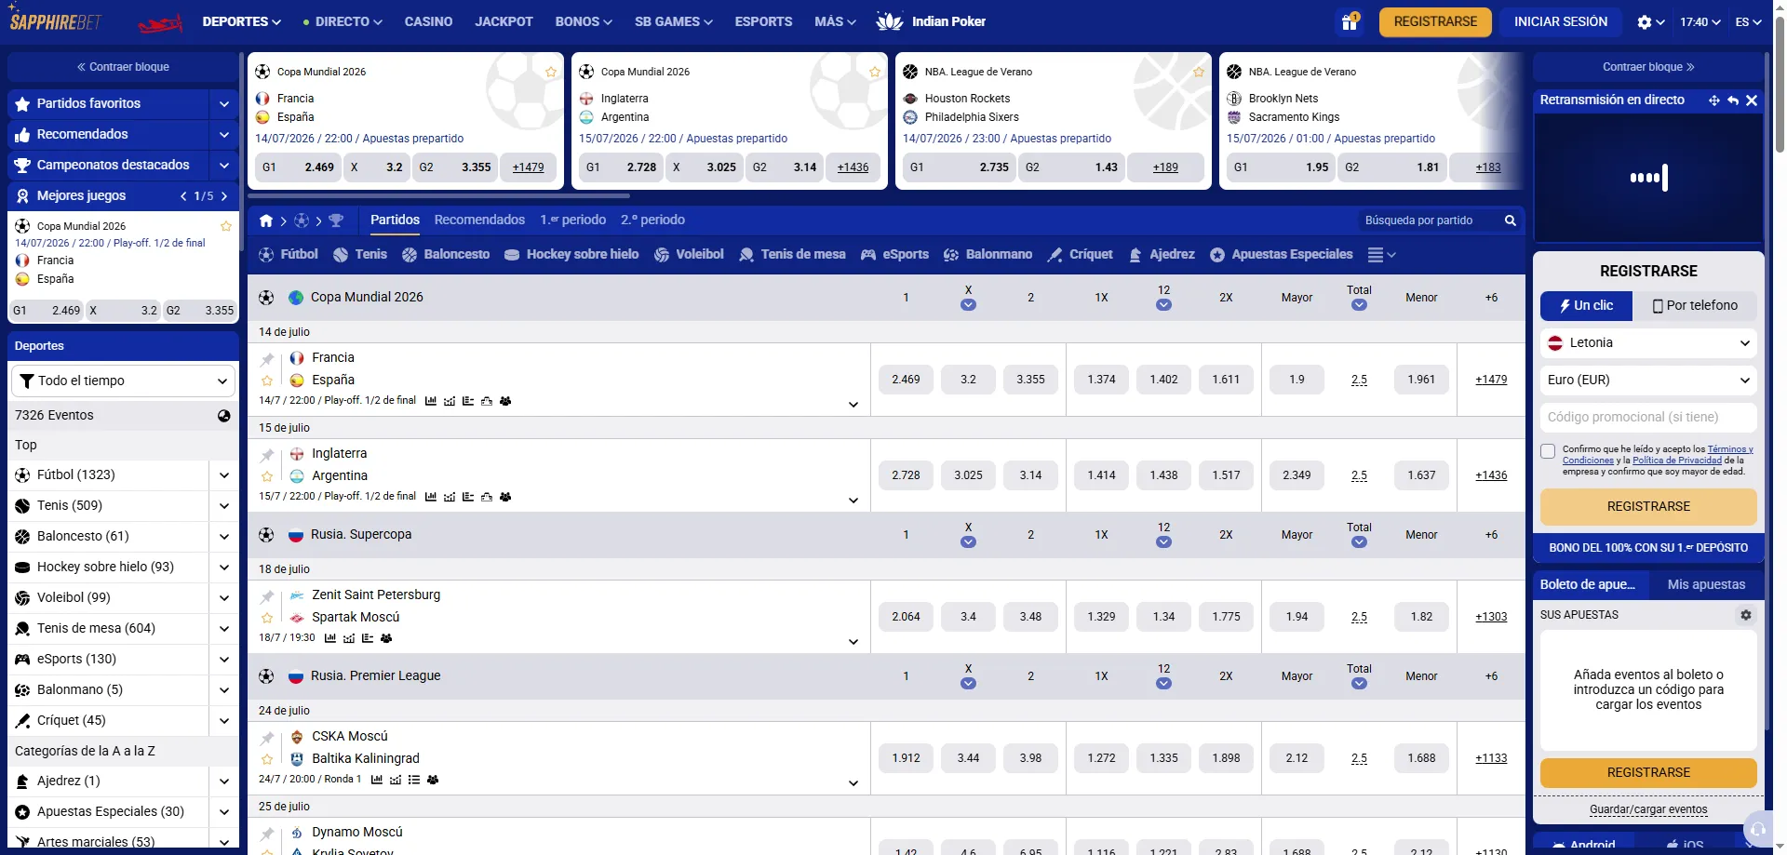1787x855 pixels.
Task: Open team lineup icon for Inglaterra–Argentina match
Action: click(x=505, y=497)
